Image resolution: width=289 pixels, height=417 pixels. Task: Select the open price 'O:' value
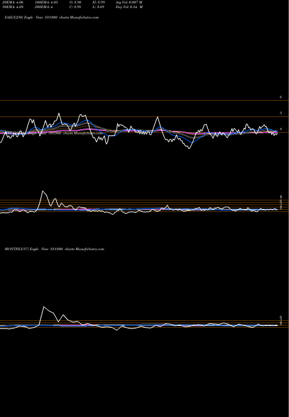coord(75,2)
